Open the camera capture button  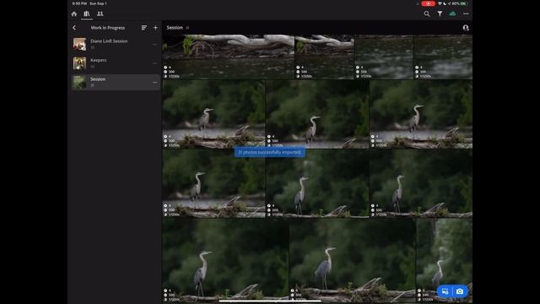point(460,291)
